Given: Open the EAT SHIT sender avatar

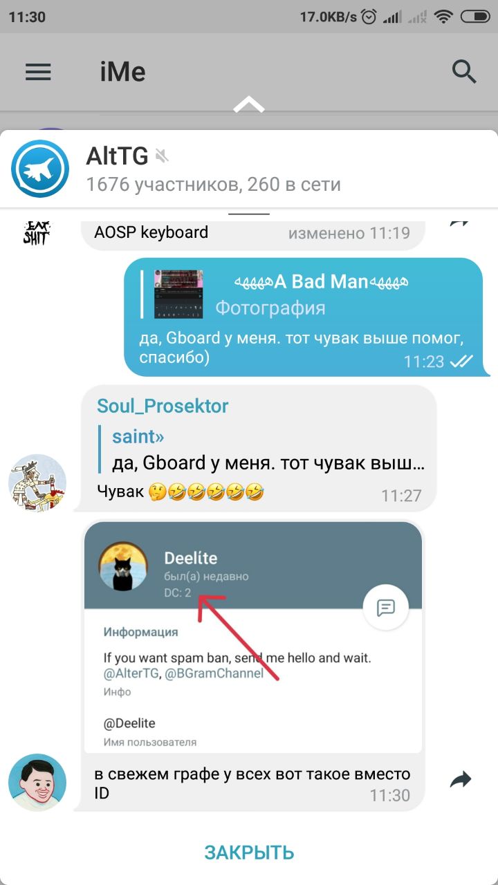Looking at the screenshot, I should point(37,234).
